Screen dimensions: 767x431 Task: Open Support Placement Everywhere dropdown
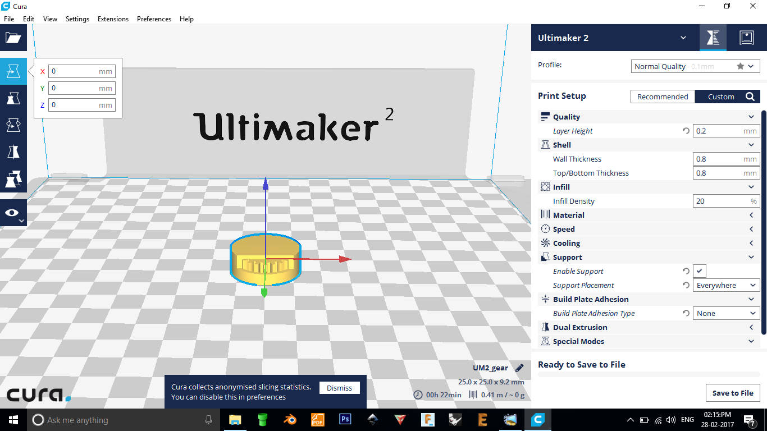726,285
